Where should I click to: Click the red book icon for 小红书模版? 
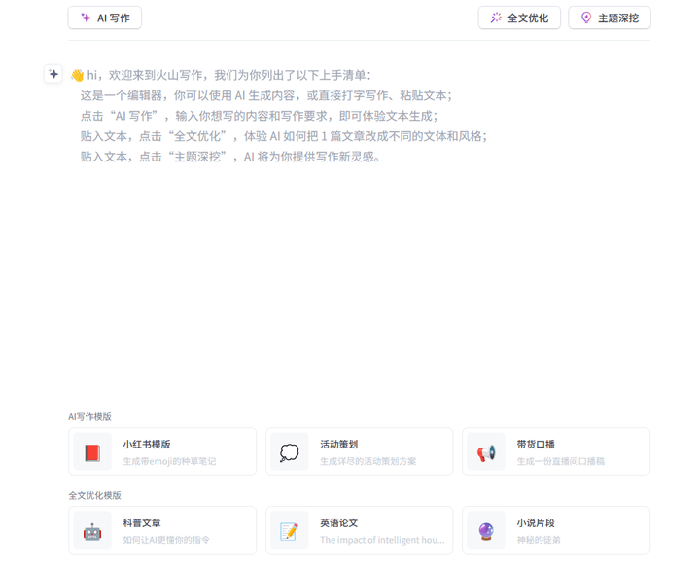point(92,452)
